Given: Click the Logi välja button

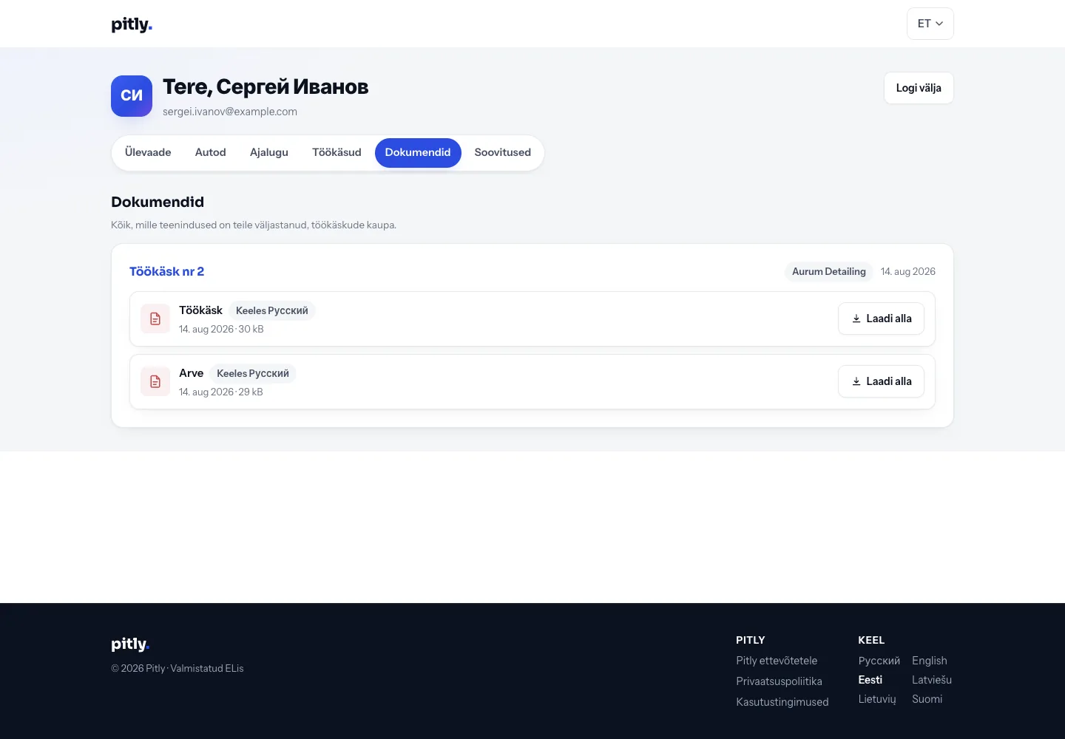Looking at the screenshot, I should 919,88.
